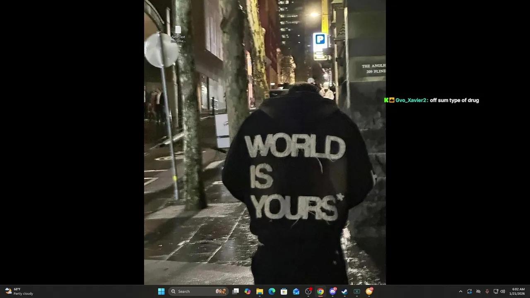Image resolution: width=530 pixels, height=298 pixels.
Task: Expand the hidden icons tray chevron
Action: point(461,291)
